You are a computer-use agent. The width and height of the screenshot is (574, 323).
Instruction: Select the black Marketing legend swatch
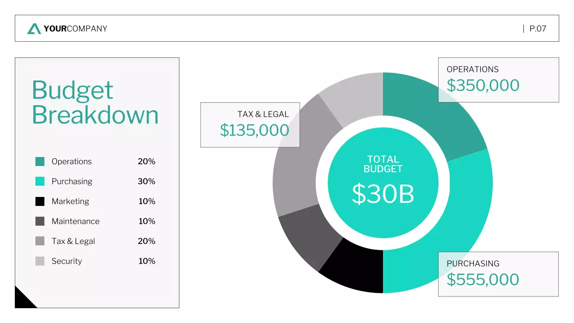click(39, 201)
